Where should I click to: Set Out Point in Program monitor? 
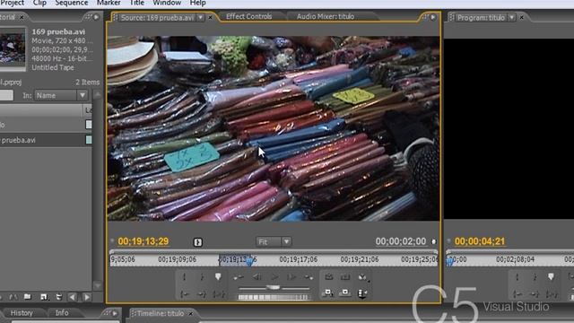[535, 277]
